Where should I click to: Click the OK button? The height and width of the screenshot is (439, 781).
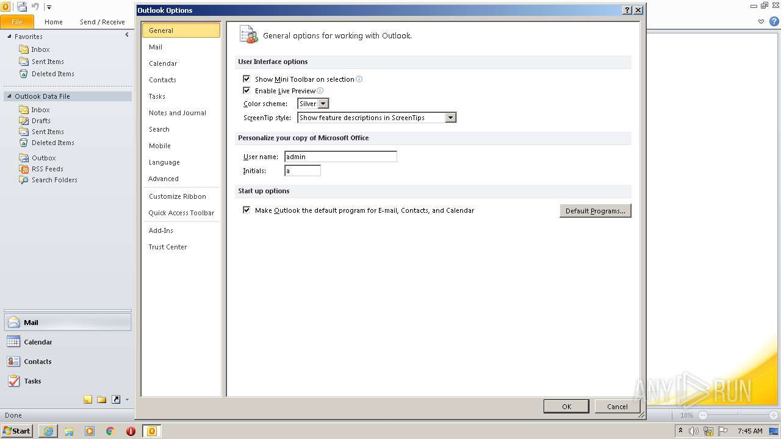(x=566, y=407)
